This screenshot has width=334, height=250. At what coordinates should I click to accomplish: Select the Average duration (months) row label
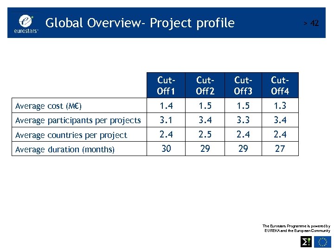point(65,150)
